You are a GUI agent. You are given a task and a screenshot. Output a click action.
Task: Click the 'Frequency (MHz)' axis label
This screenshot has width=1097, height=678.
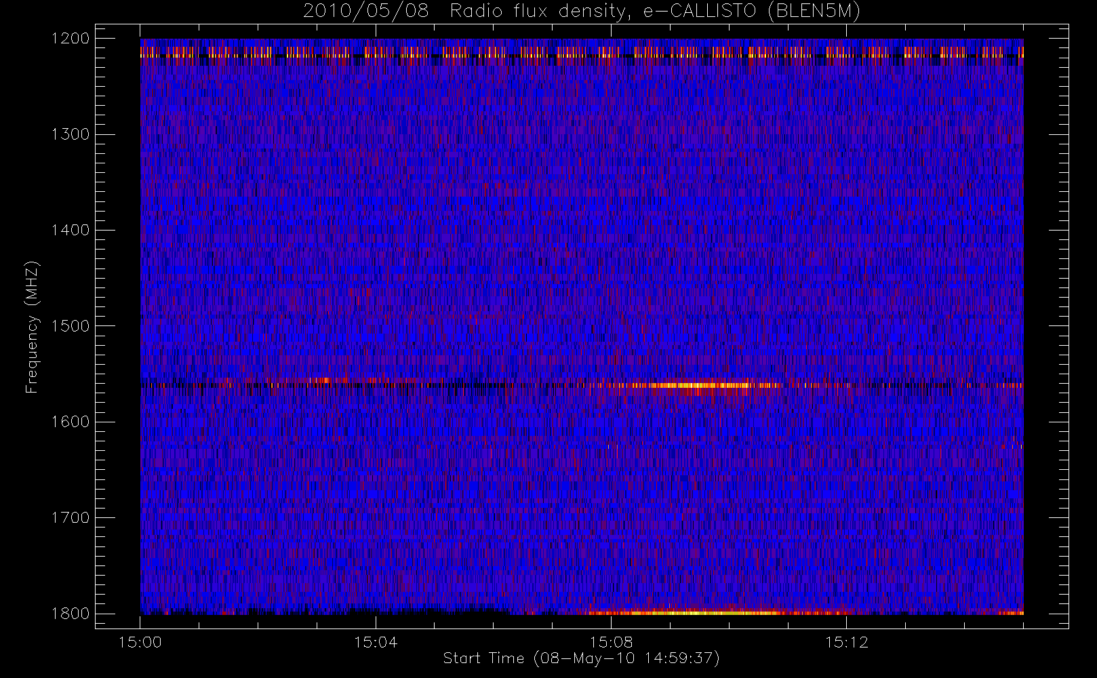tap(32, 327)
